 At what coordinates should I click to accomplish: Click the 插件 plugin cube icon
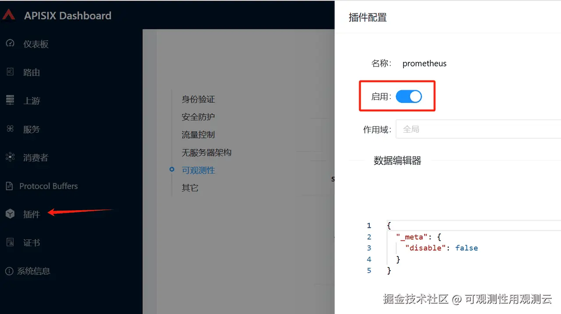(x=10, y=214)
